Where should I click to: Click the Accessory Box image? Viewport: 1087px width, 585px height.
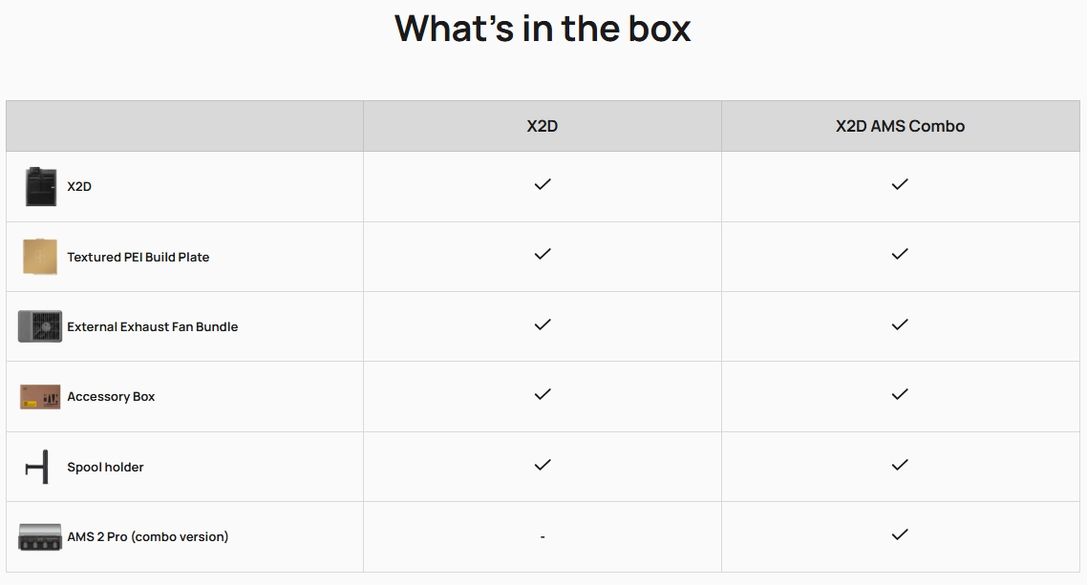click(x=39, y=397)
